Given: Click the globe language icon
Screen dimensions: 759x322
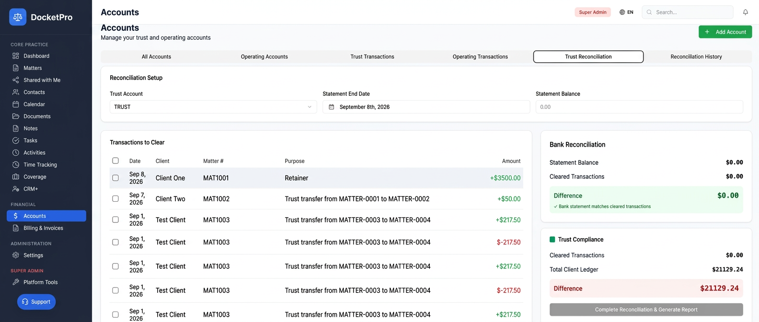Looking at the screenshot, I should 622,12.
